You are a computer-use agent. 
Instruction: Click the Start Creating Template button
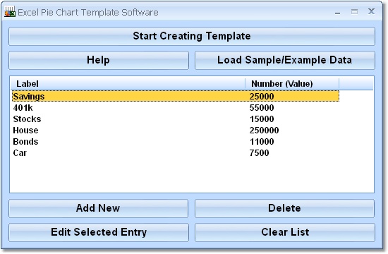(x=192, y=36)
